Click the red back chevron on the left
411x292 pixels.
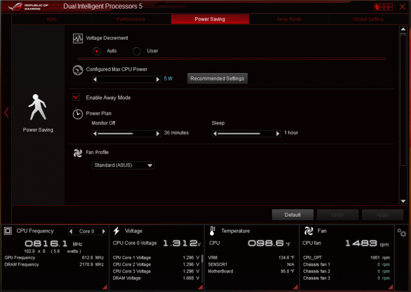pos(6,113)
